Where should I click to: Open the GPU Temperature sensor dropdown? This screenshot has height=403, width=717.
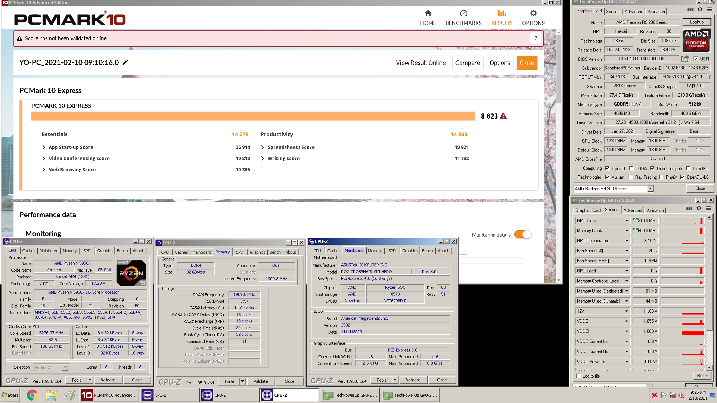pos(627,241)
